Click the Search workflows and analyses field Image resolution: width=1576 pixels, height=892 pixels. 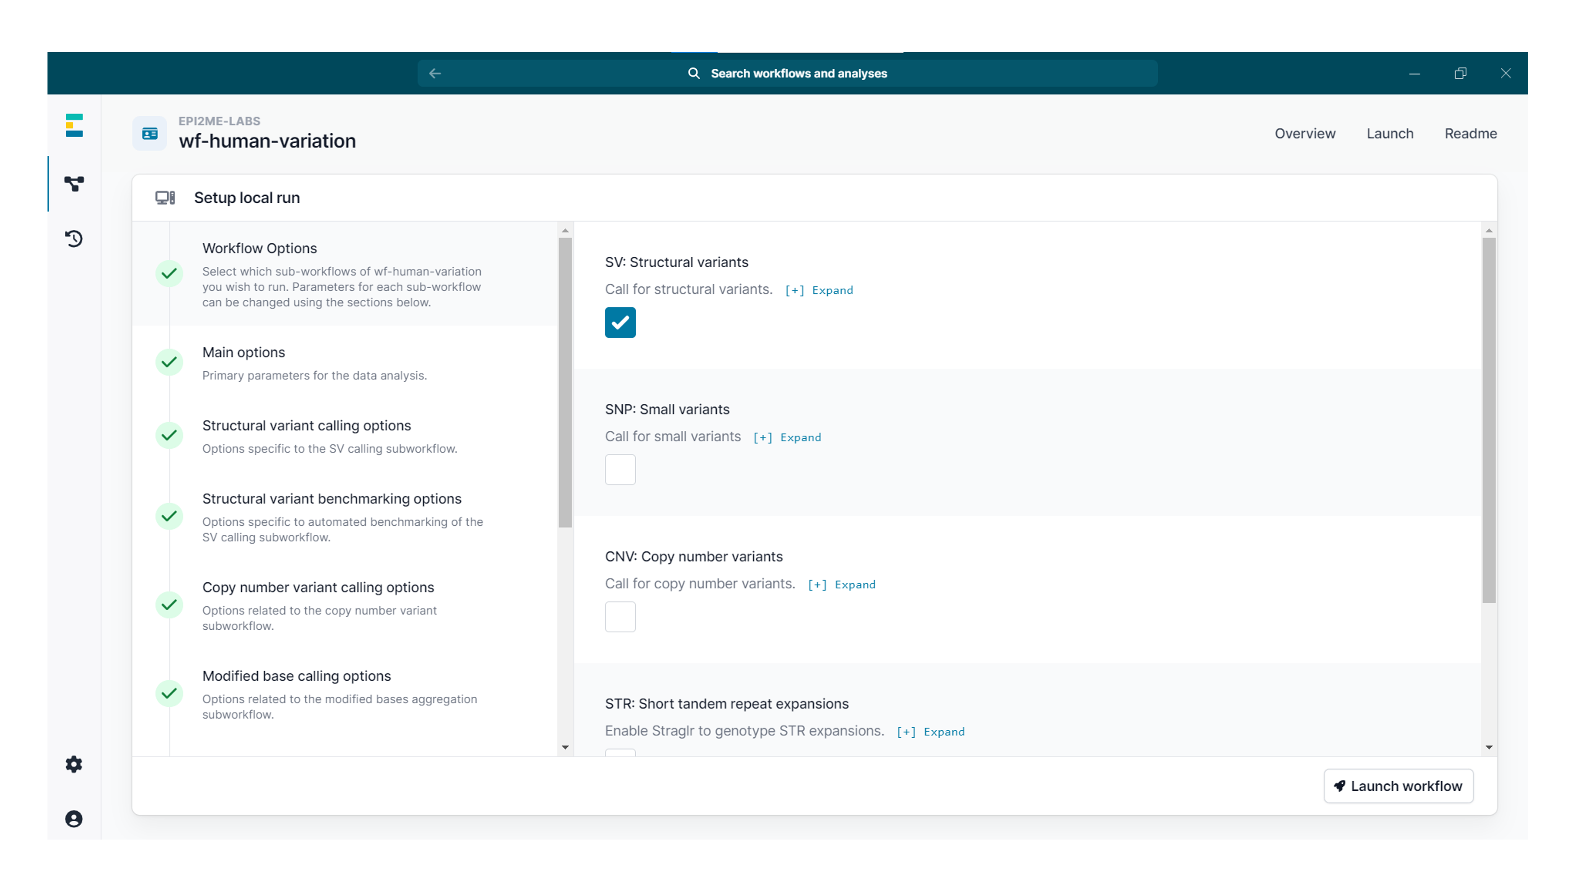point(787,74)
